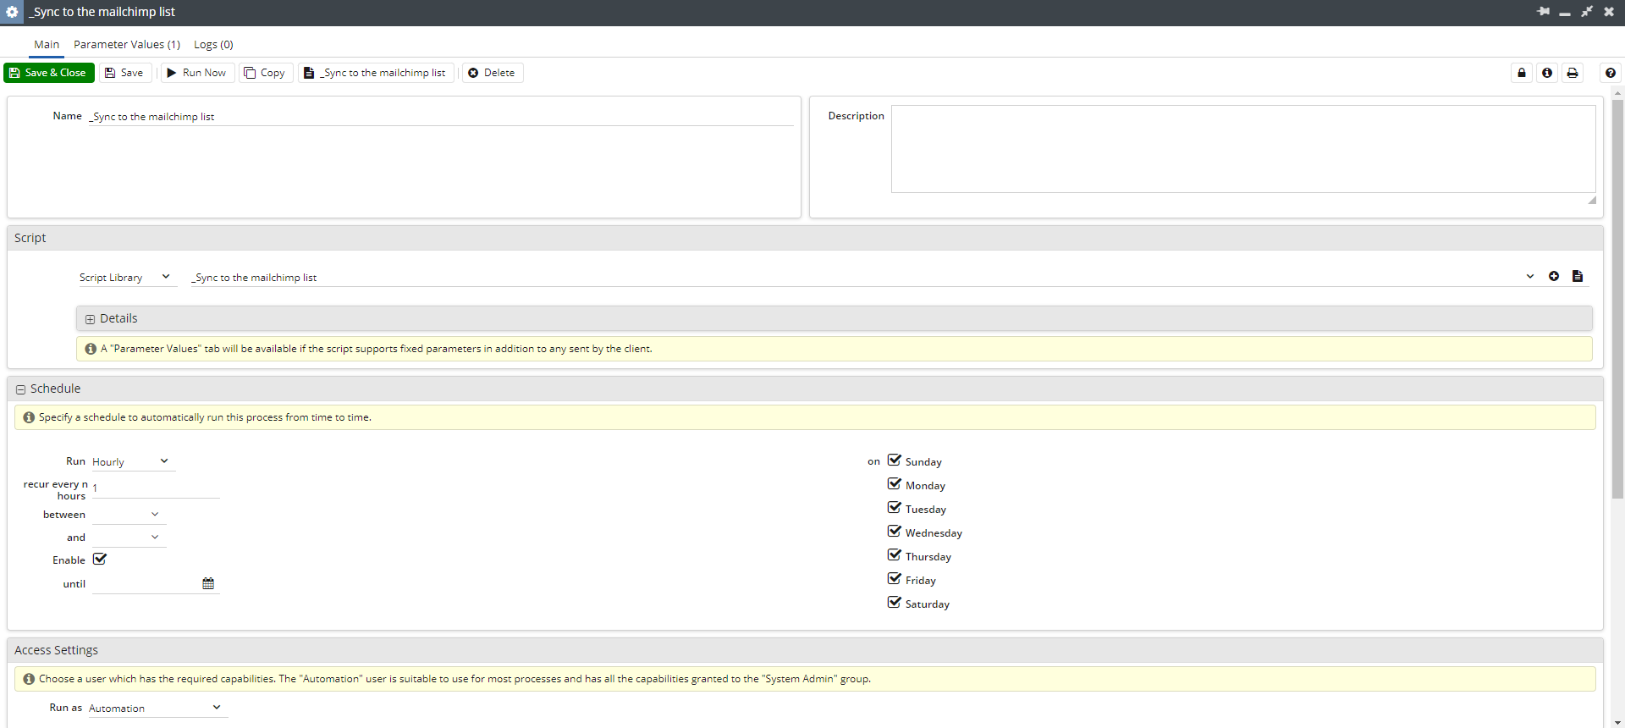This screenshot has width=1625, height=728.
Task: Switch to the Logs (0) tab
Action: 213,44
